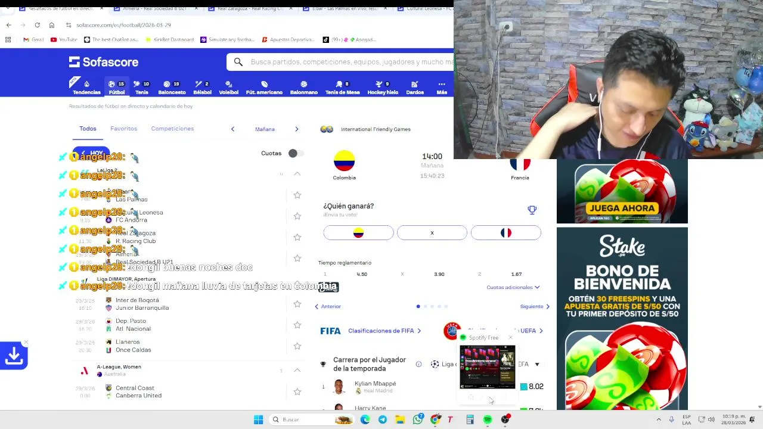
Task: Select the Todos matches tab
Action: (88, 129)
